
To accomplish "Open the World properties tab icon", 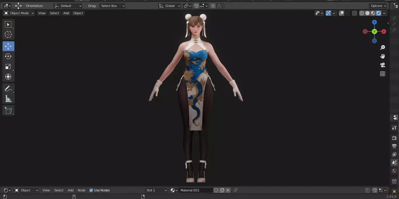I will click(x=394, y=171).
